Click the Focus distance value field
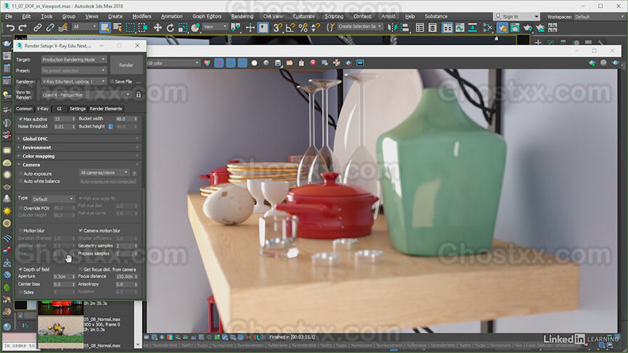The width and height of the screenshot is (628, 353). [125, 277]
